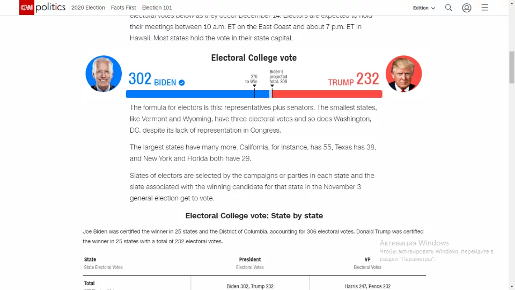Go to Facts First section

123,8
